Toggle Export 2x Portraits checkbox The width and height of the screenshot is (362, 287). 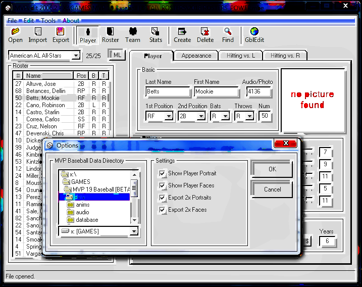tap(162, 198)
